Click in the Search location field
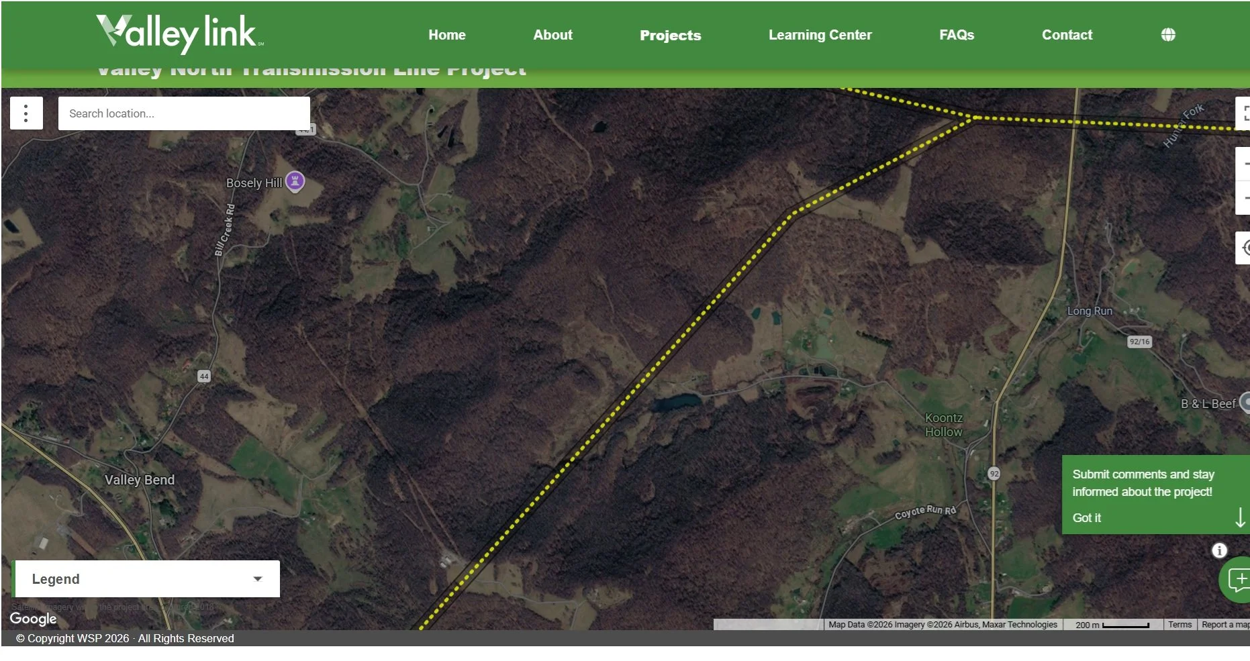 click(184, 113)
